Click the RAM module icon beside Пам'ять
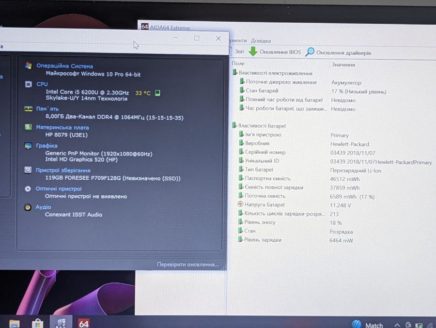The height and width of the screenshot is (328, 436). [x=29, y=109]
